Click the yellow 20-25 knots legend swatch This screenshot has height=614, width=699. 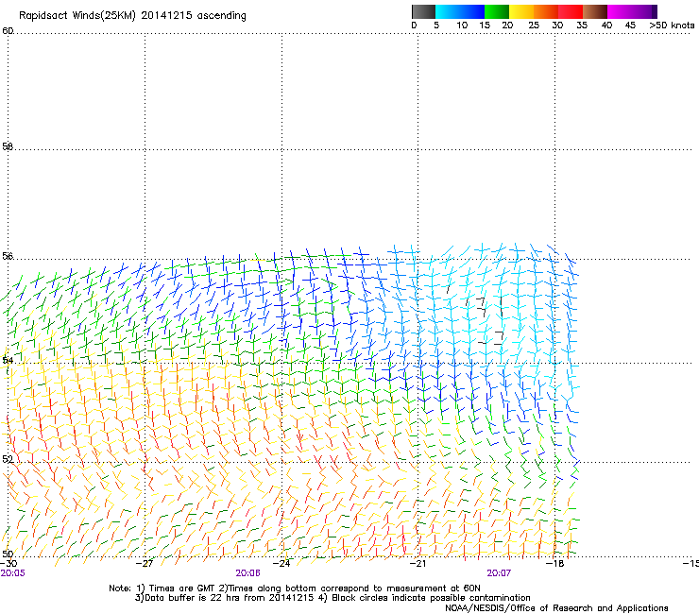tap(521, 11)
